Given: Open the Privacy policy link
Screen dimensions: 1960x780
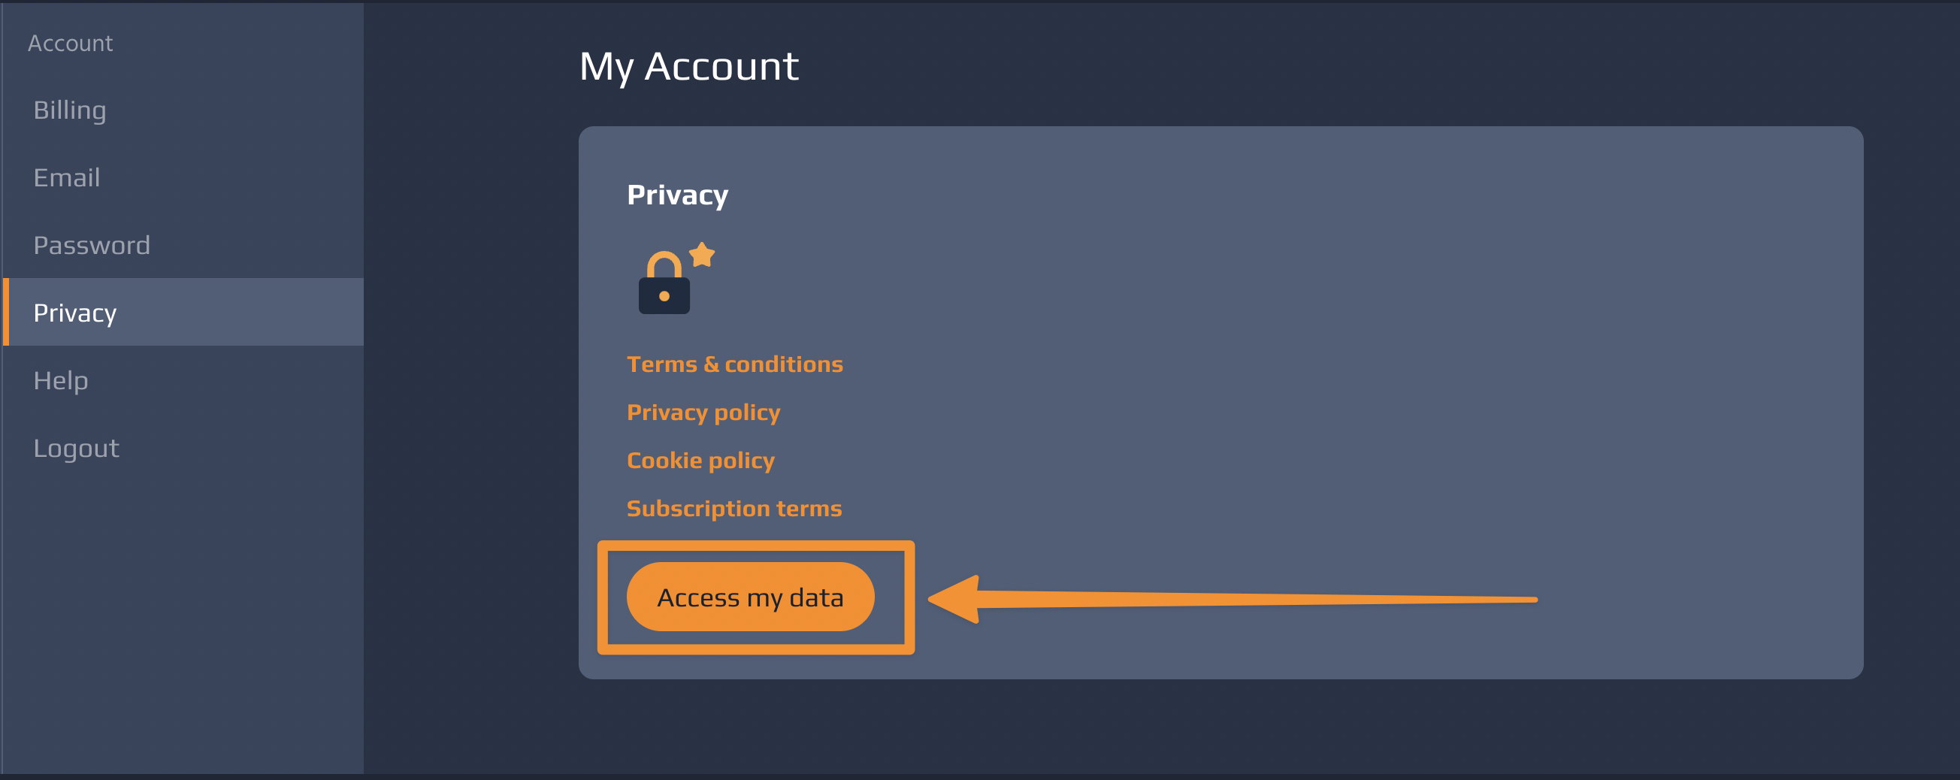Looking at the screenshot, I should (703, 413).
